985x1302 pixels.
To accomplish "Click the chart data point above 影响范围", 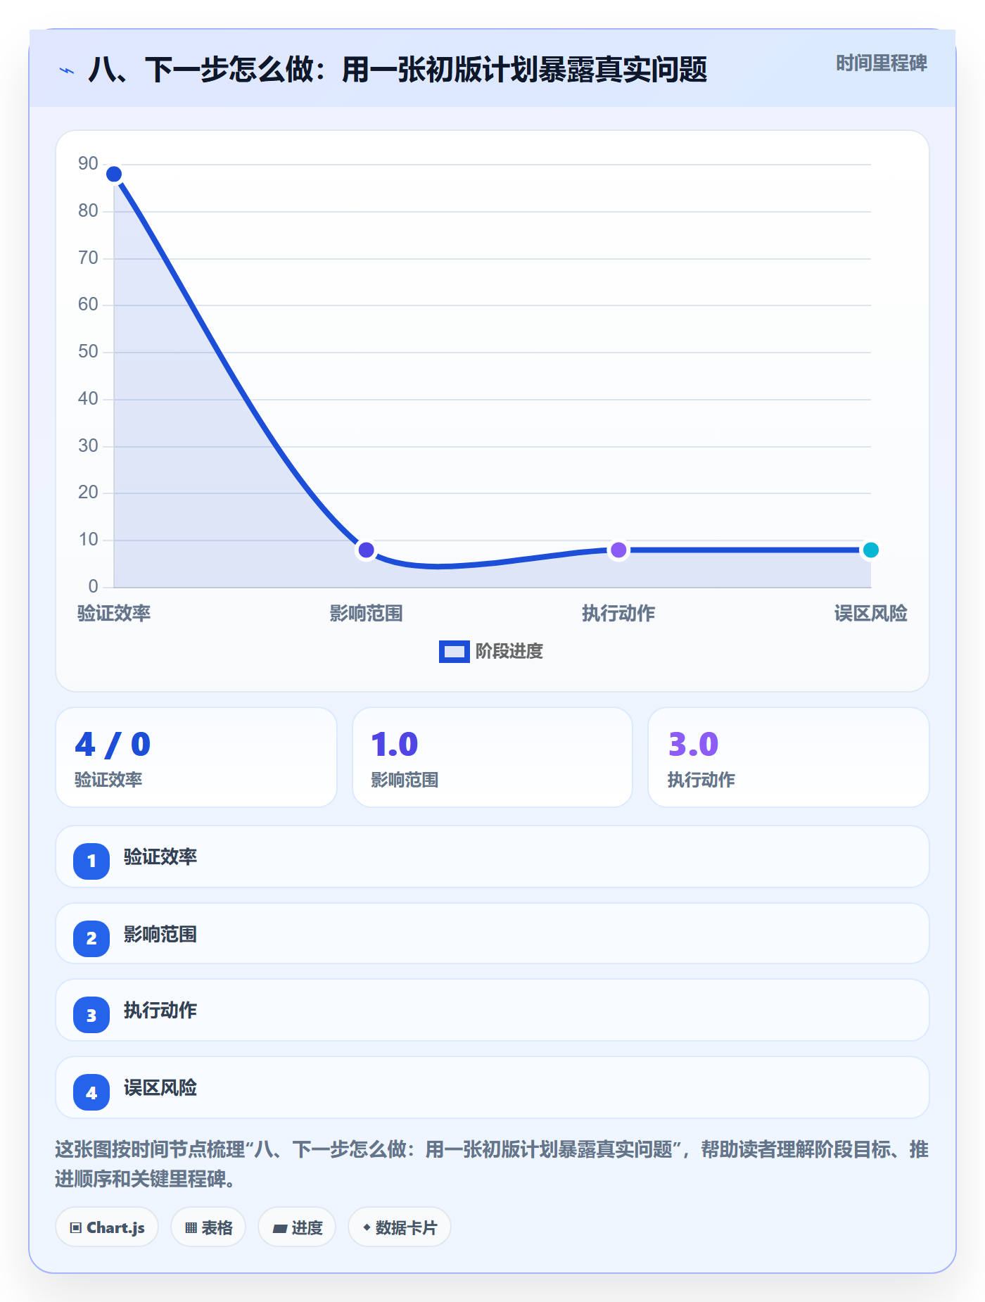I will tap(366, 550).
